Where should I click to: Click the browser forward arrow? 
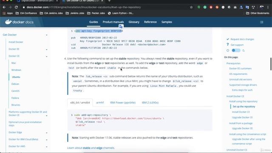click(10, 7)
